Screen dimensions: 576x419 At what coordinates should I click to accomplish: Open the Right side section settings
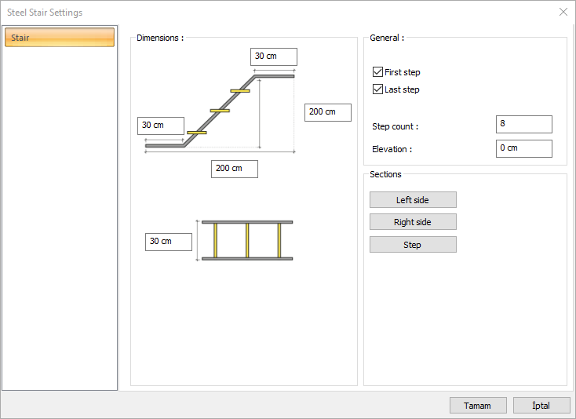(x=413, y=222)
